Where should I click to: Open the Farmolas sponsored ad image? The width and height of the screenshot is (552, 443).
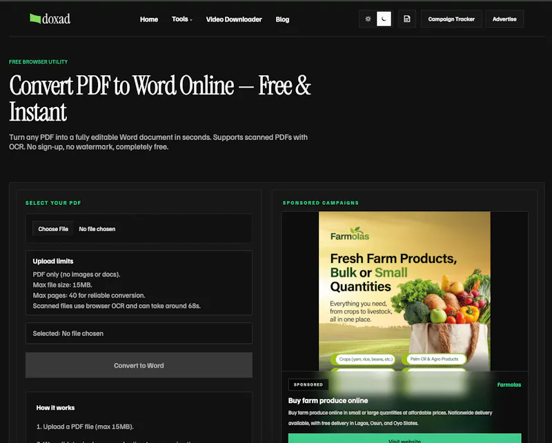(x=404, y=291)
